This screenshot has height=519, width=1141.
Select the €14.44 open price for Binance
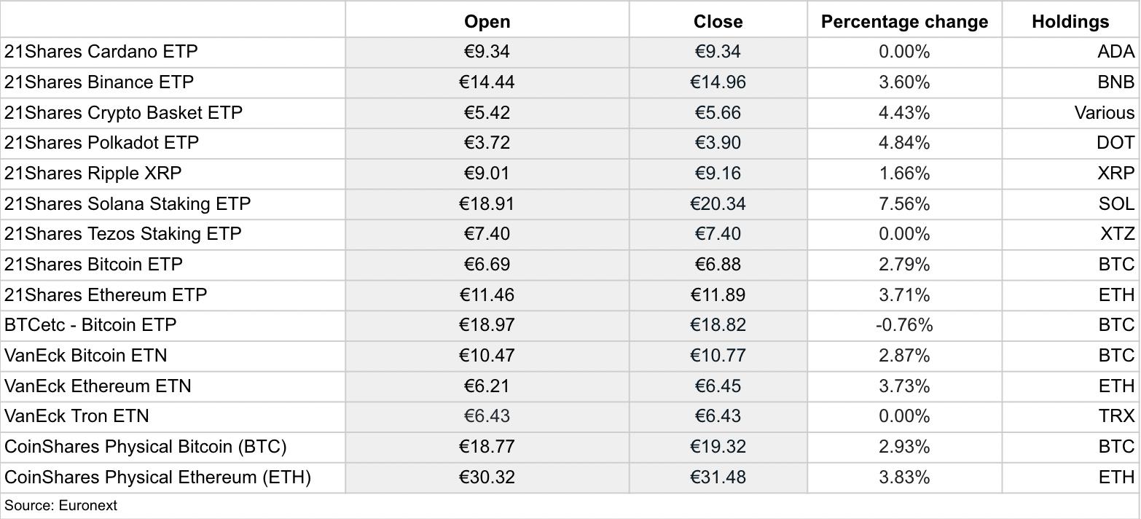coord(487,82)
